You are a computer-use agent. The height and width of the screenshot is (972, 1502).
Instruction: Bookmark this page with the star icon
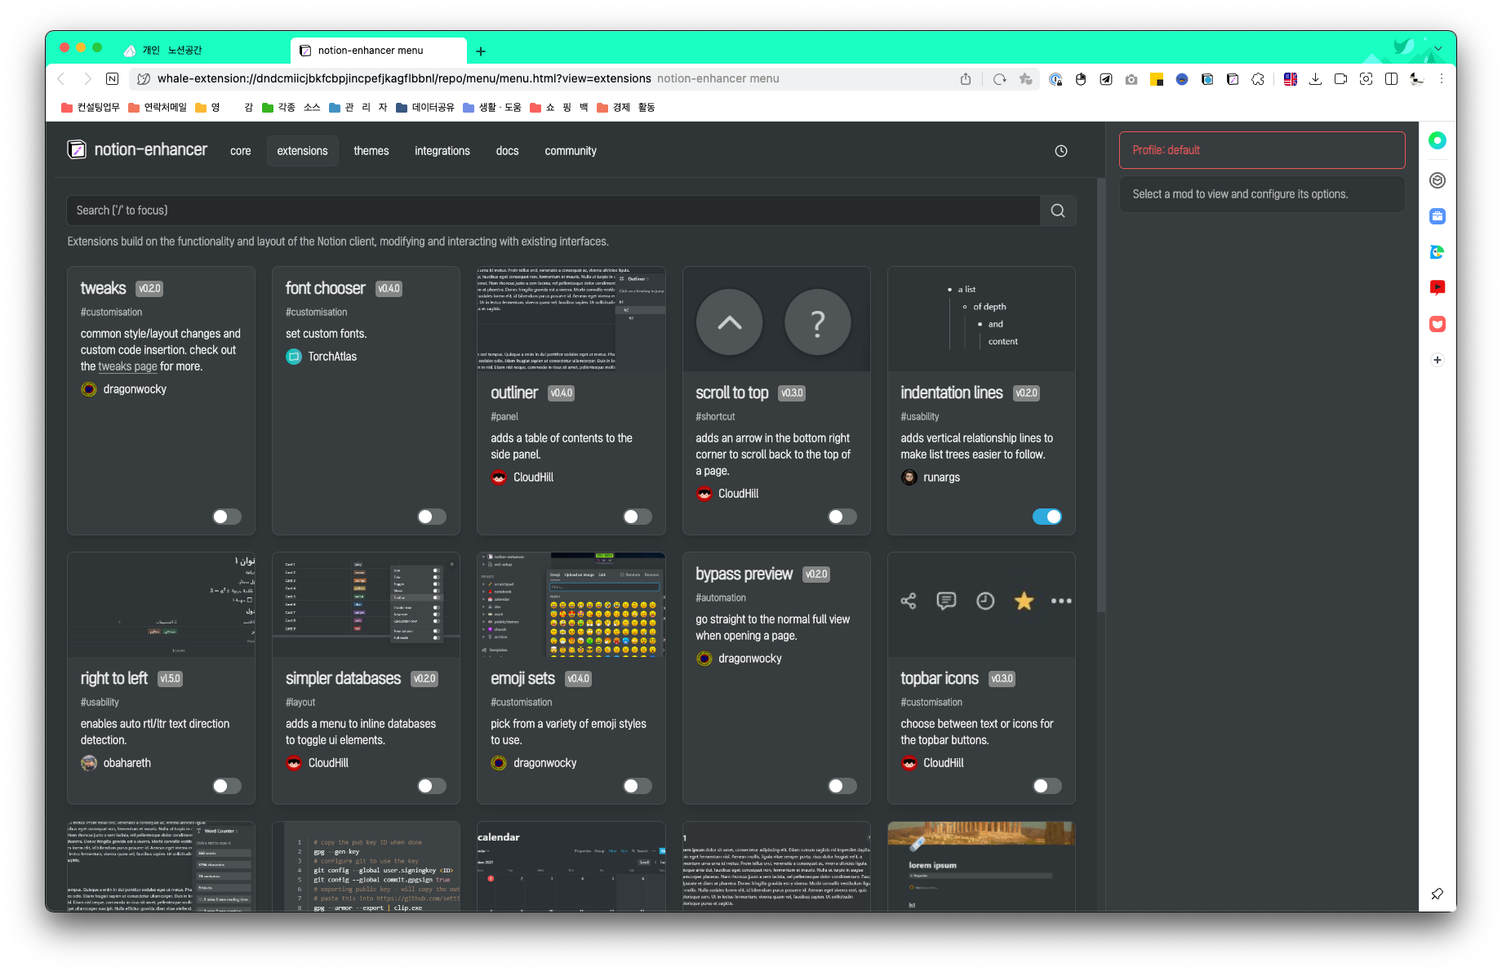(1025, 79)
